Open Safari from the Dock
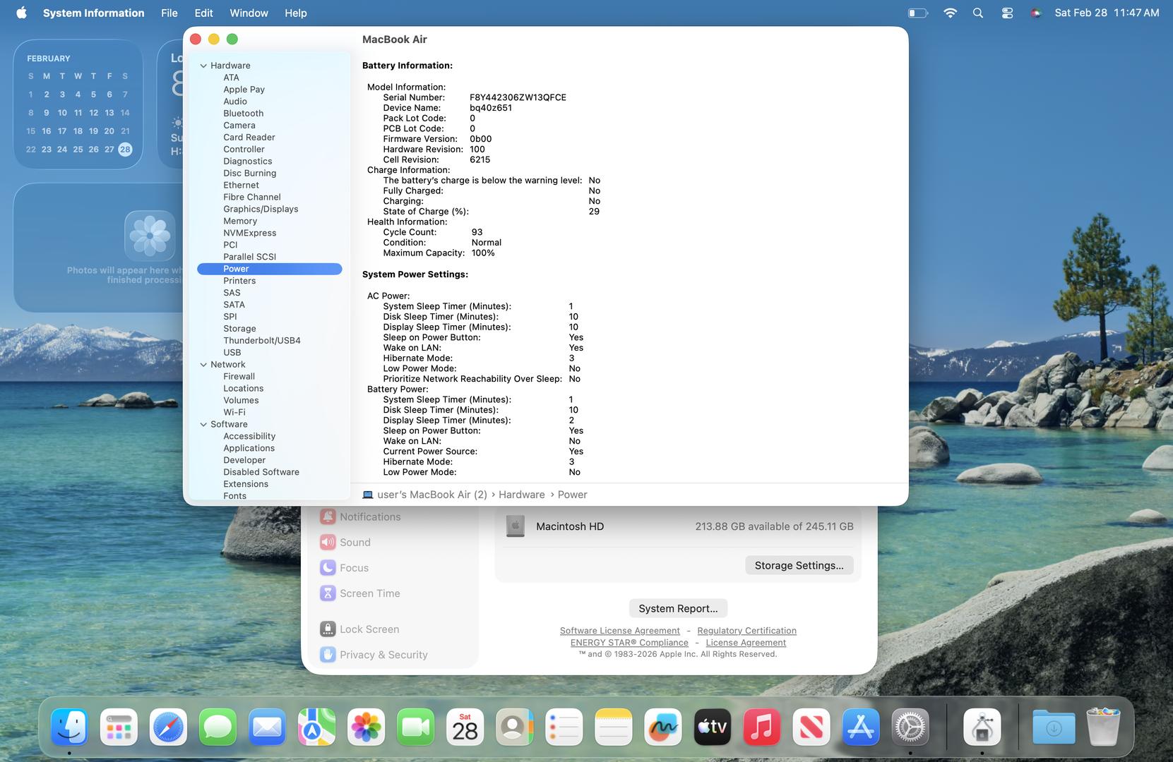 point(168,727)
